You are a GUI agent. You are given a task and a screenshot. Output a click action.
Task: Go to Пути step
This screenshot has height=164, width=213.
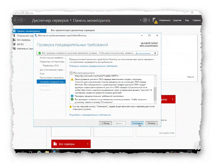42,74
